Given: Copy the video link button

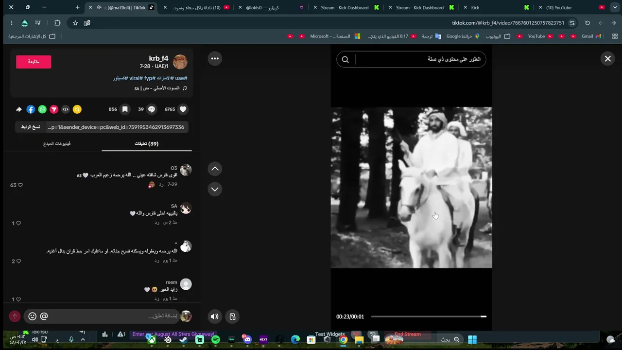Looking at the screenshot, I should pyautogui.click(x=30, y=127).
